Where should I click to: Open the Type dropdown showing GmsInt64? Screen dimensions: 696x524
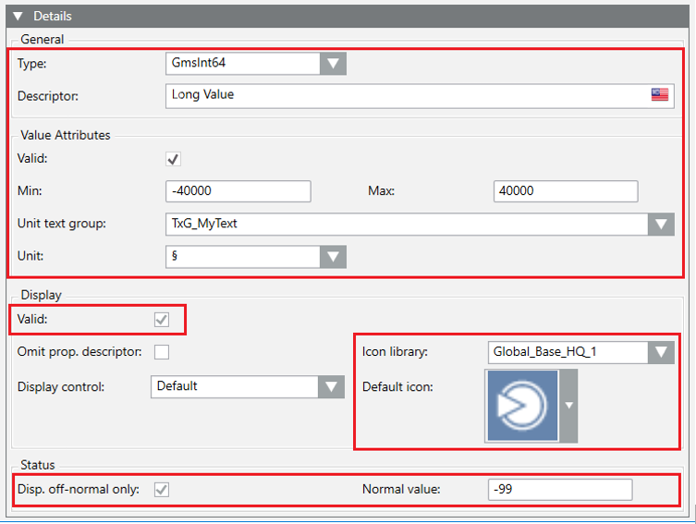click(x=333, y=63)
